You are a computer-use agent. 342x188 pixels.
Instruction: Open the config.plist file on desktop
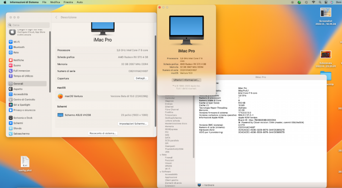tap(25, 164)
